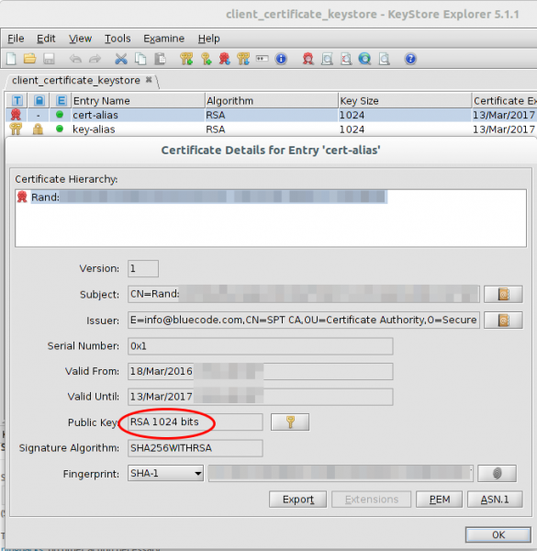Open Subject name details address book button
The width and height of the screenshot is (537, 551).
pyautogui.click(x=503, y=294)
